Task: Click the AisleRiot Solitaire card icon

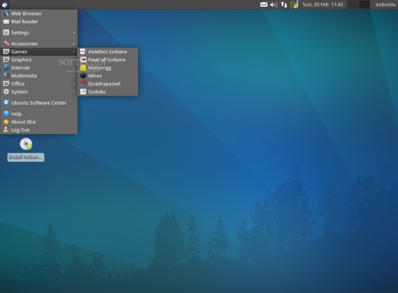Action: (83, 51)
